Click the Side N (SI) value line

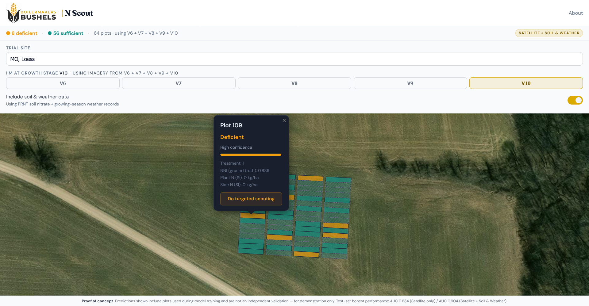click(x=239, y=185)
